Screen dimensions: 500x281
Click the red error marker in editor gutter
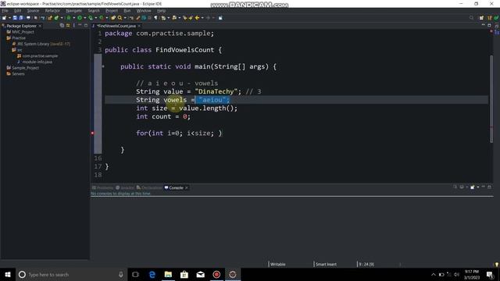(x=92, y=133)
